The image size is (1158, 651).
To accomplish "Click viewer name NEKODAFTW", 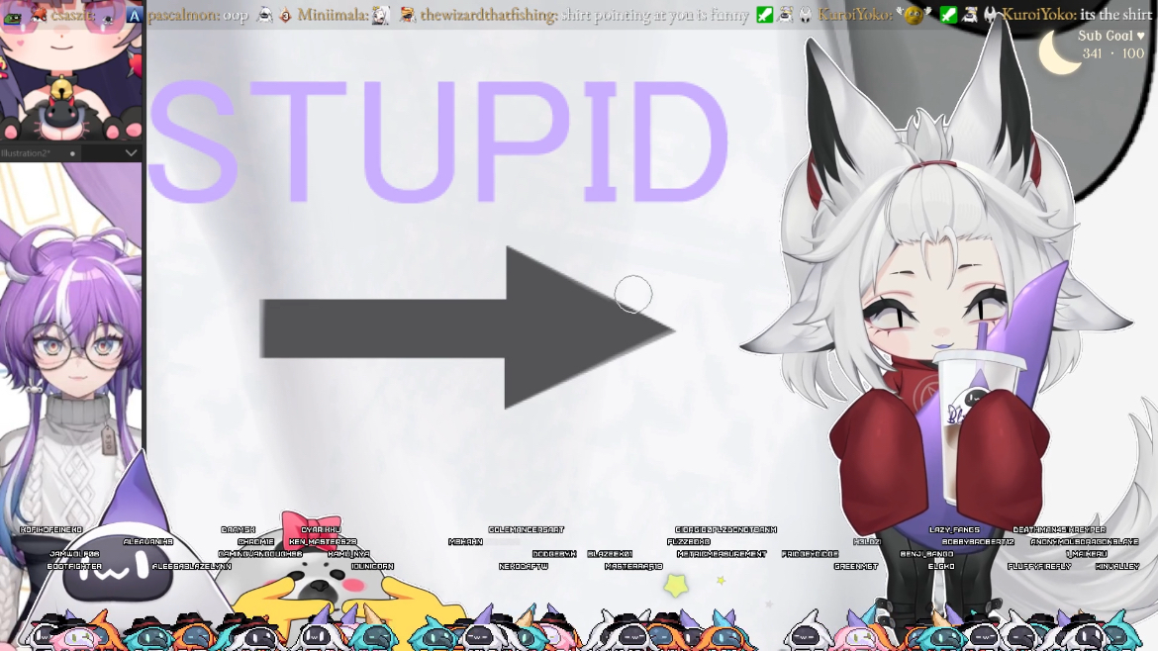I will 524,566.
